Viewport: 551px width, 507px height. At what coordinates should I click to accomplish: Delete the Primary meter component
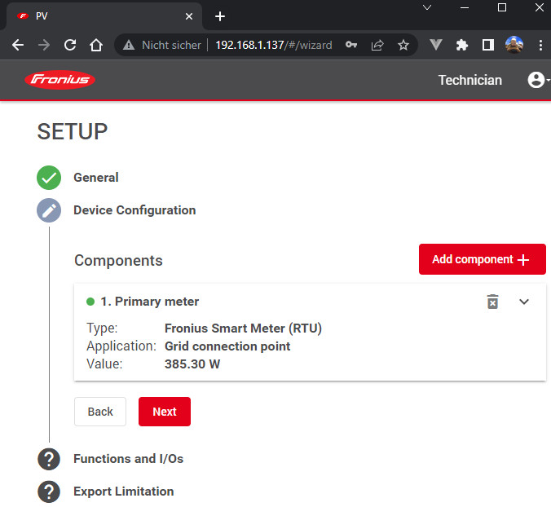(x=492, y=302)
